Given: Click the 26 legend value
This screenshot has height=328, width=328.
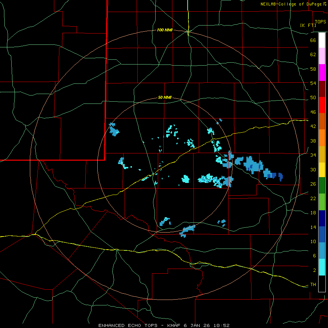Looking at the screenshot, I should click(x=313, y=184).
